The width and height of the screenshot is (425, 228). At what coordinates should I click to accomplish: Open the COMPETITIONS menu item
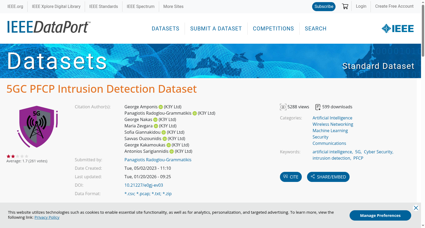point(273,29)
